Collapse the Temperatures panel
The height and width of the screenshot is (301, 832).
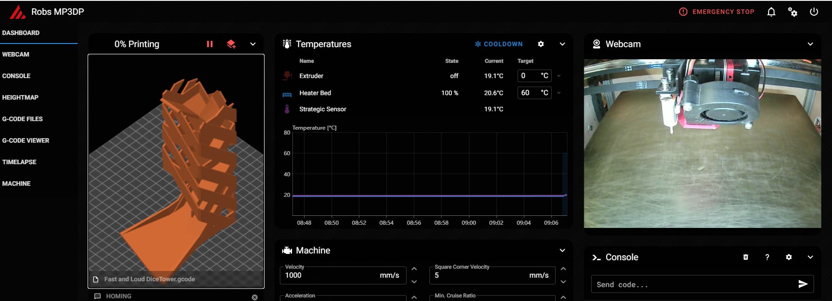pyautogui.click(x=562, y=44)
